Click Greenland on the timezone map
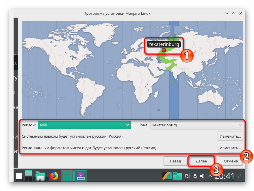Image resolution: width=254 pixels, height=191 pixels. pos(101,35)
